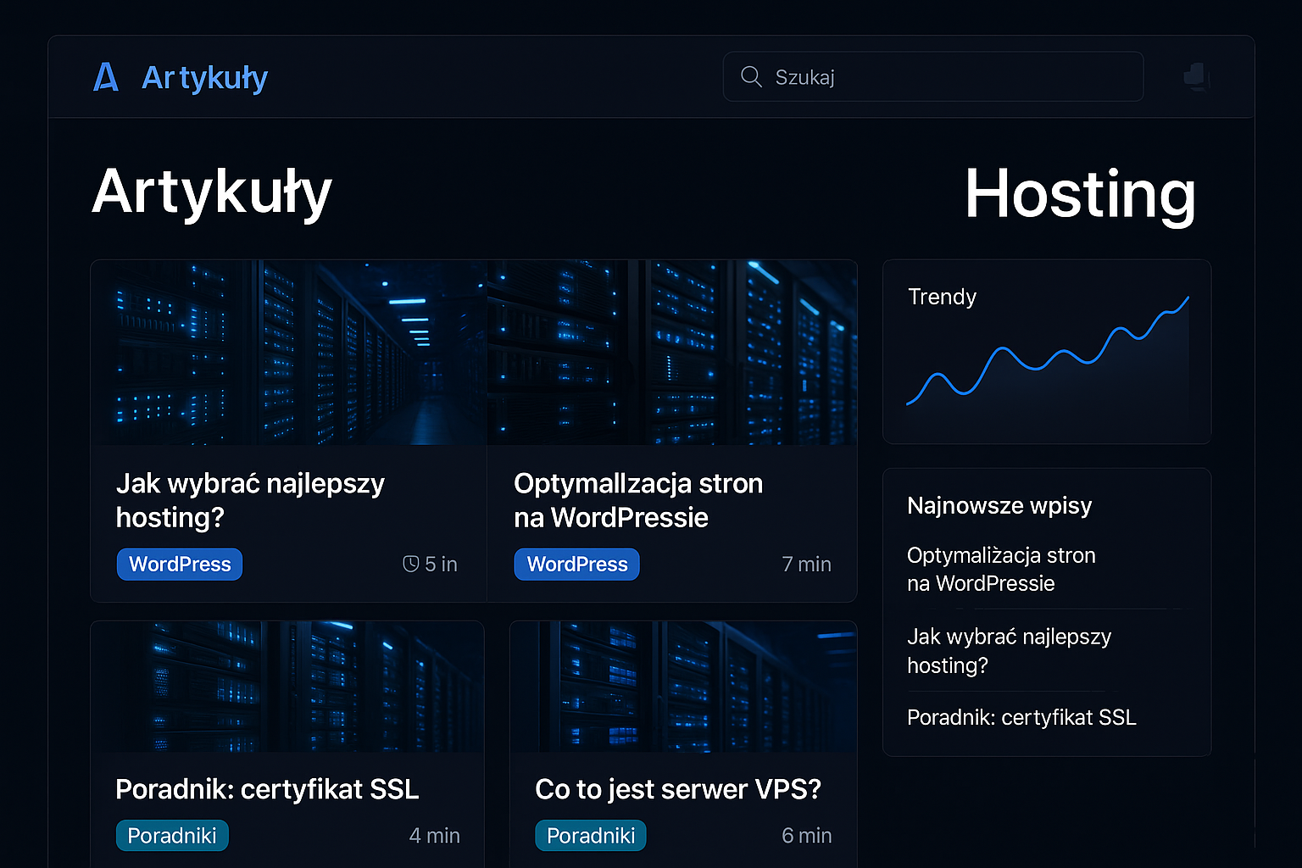Click inside the "Szukaj" search field
The height and width of the screenshot is (868, 1302).
tap(932, 76)
